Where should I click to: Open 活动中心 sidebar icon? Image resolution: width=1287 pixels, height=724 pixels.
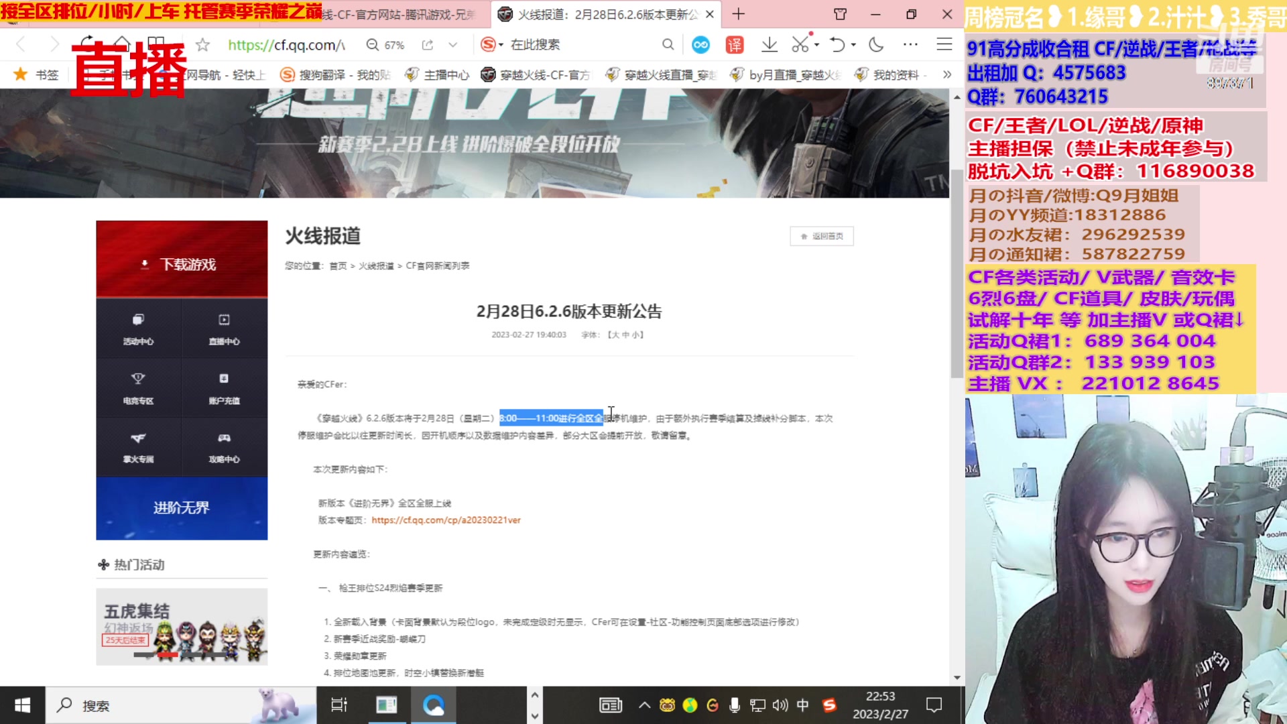tap(138, 328)
